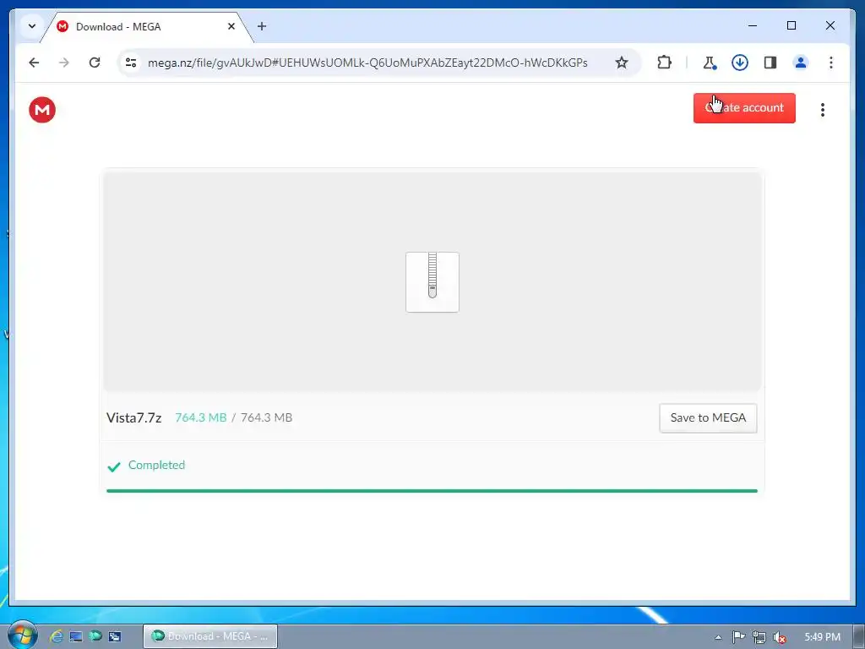The image size is (865, 649).
Task: Click the Vista7.7z file name
Action: click(134, 417)
